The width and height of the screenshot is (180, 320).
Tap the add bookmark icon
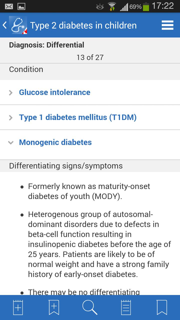pyautogui.click(x=54, y=307)
